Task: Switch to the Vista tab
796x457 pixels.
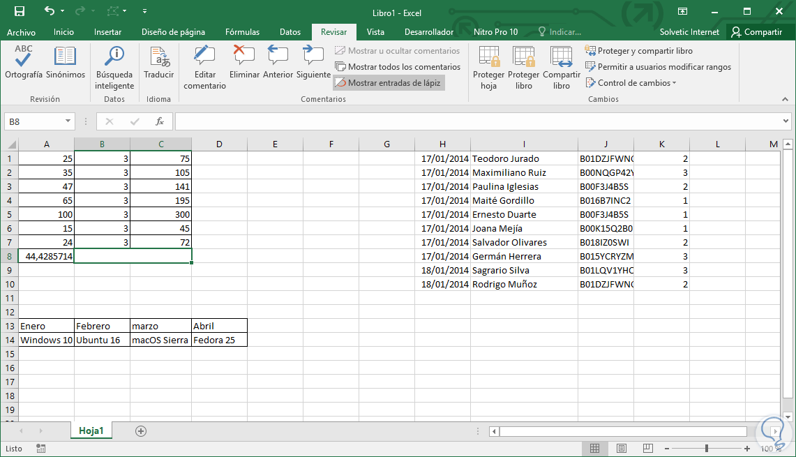Action: point(375,32)
